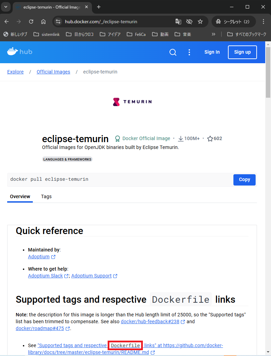Screen dimensions: 271x356
Task: Click the translate page icon
Action: 178,22
